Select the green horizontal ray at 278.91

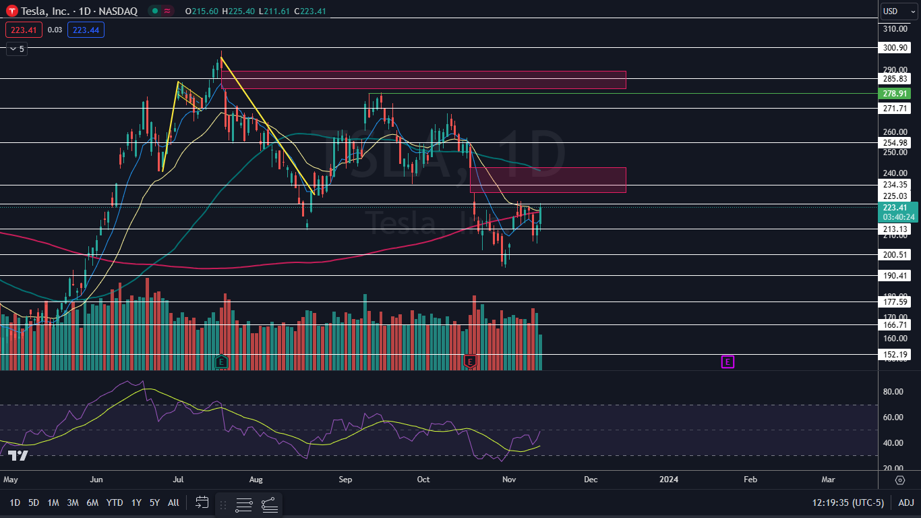pos(624,94)
